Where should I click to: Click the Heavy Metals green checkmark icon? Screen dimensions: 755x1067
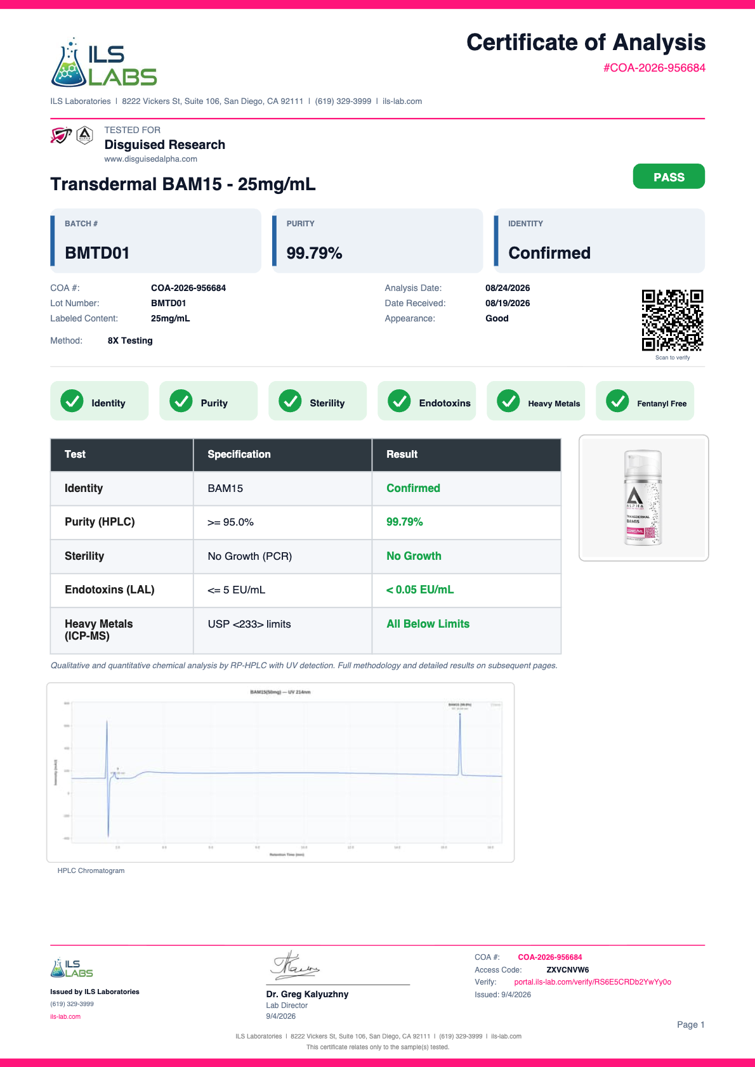[x=508, y=401]
